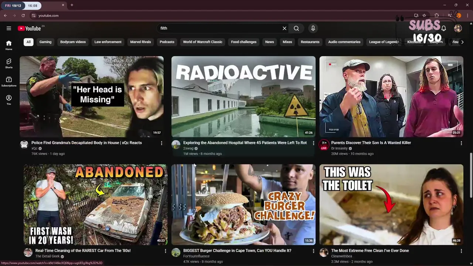473x266 pixels.
Task: Open Subscriptions in the sidebar
Action: (x=9, y=82)
